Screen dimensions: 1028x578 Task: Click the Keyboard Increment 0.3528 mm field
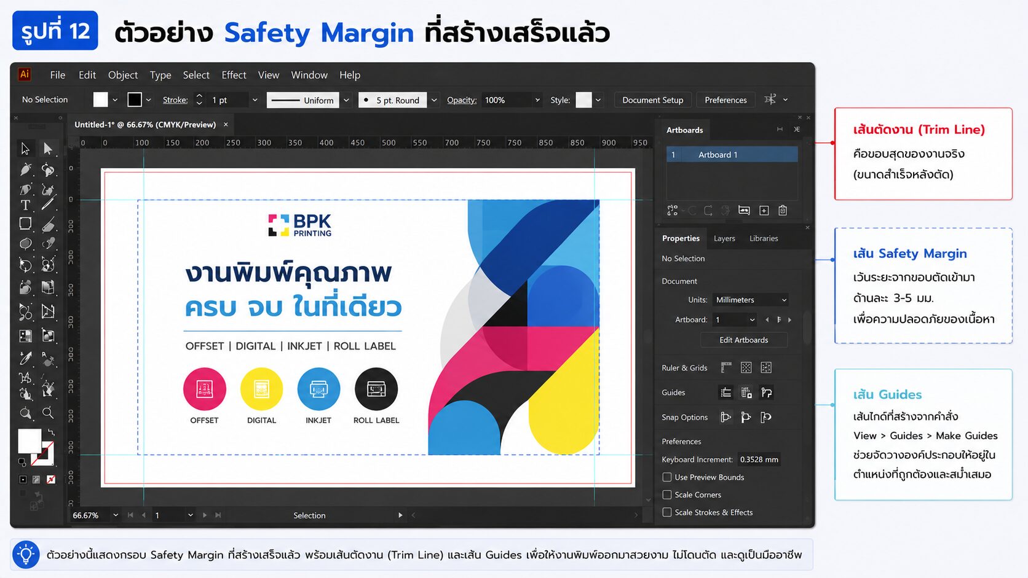click(x=759, y=459)
